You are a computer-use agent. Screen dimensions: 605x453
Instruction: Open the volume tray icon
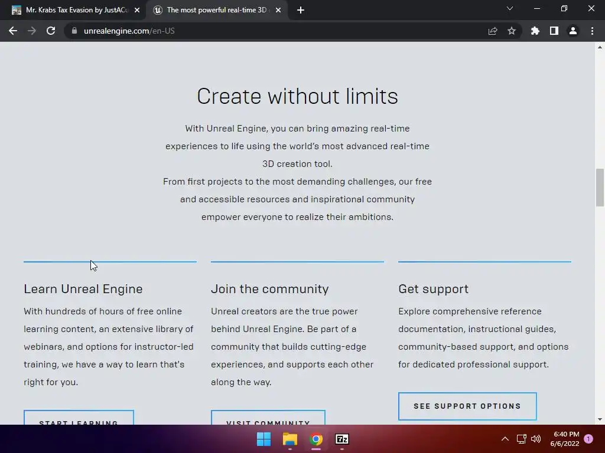pos(536,439)
